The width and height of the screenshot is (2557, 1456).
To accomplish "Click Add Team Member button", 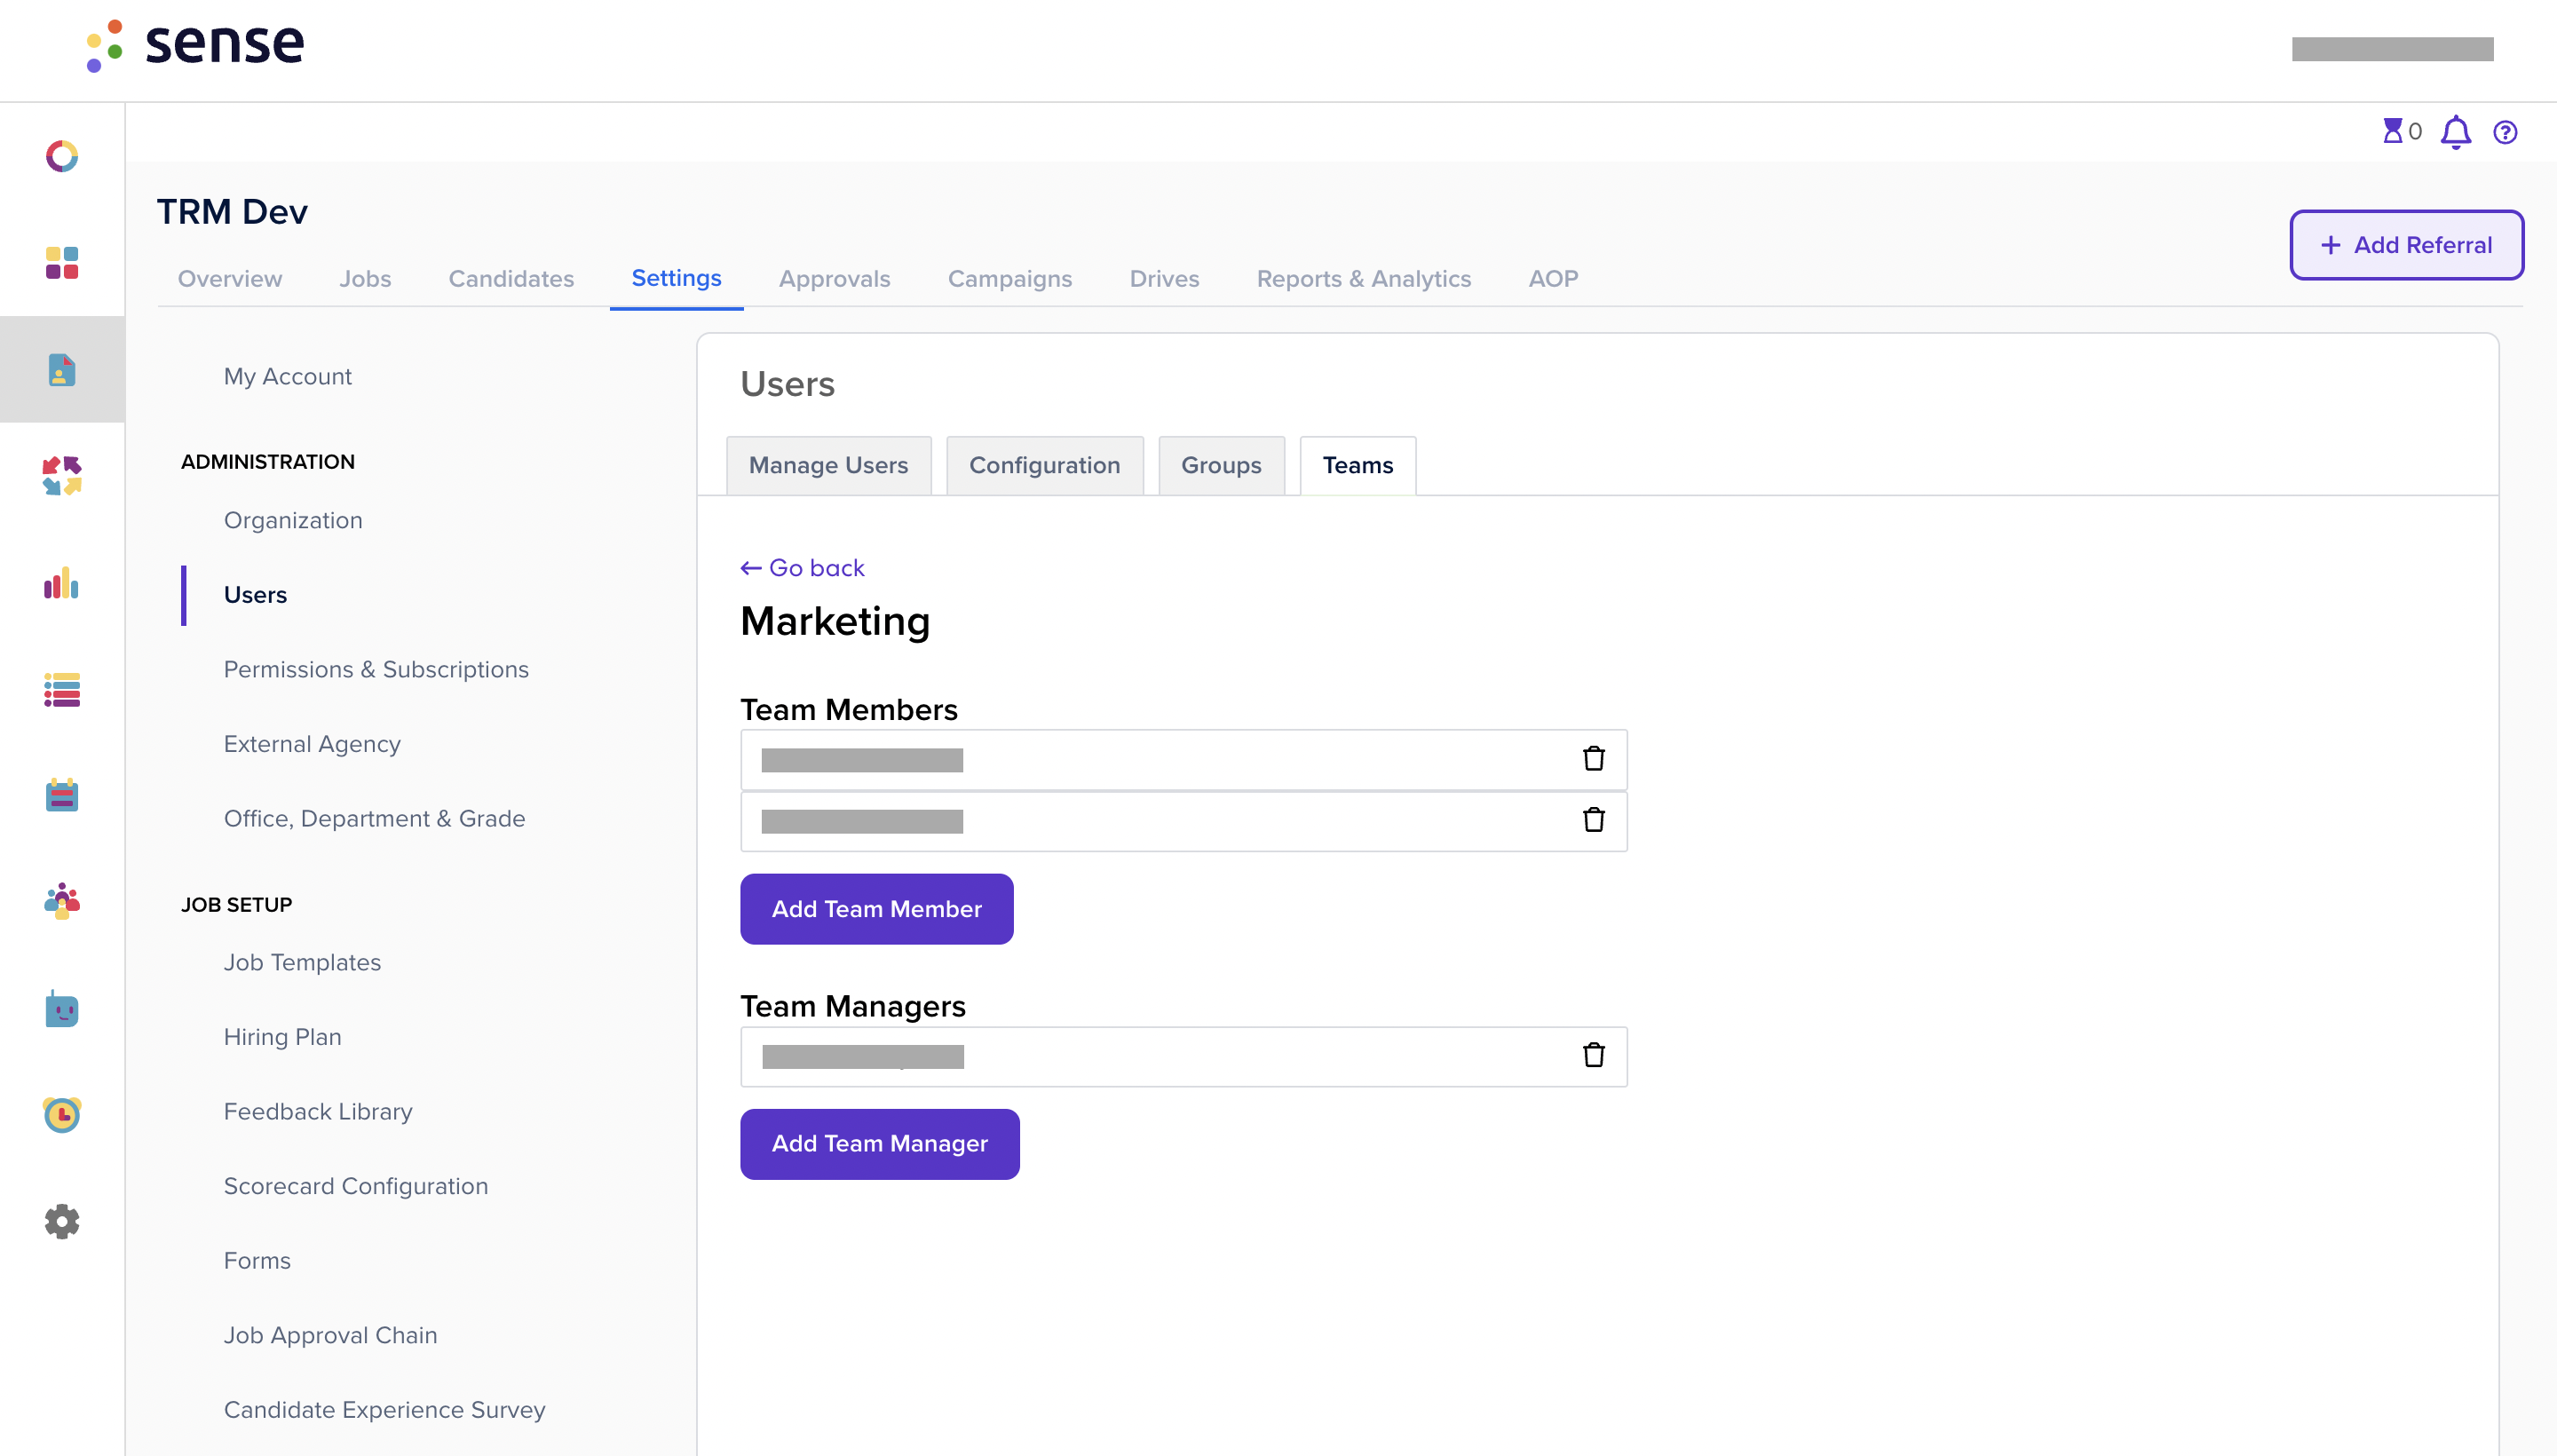I will point(877,909).
